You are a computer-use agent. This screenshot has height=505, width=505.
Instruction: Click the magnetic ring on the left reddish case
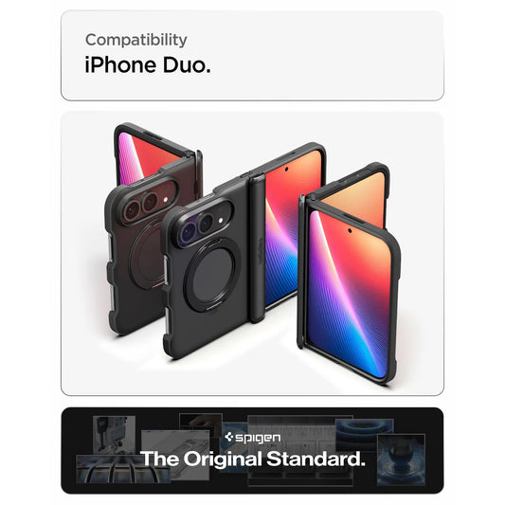[147, 256]
